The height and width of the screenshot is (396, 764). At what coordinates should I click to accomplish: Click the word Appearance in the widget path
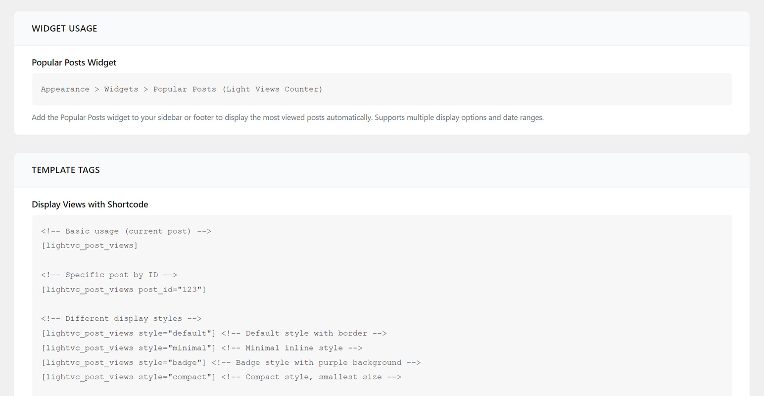(65, 90)
